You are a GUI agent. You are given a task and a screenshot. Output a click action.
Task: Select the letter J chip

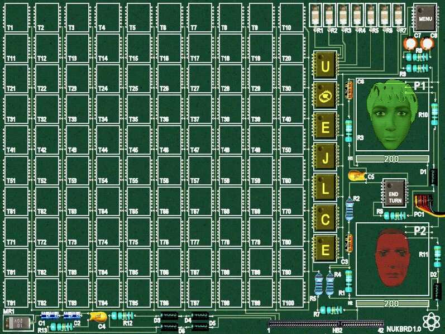(x=325, y=159)
